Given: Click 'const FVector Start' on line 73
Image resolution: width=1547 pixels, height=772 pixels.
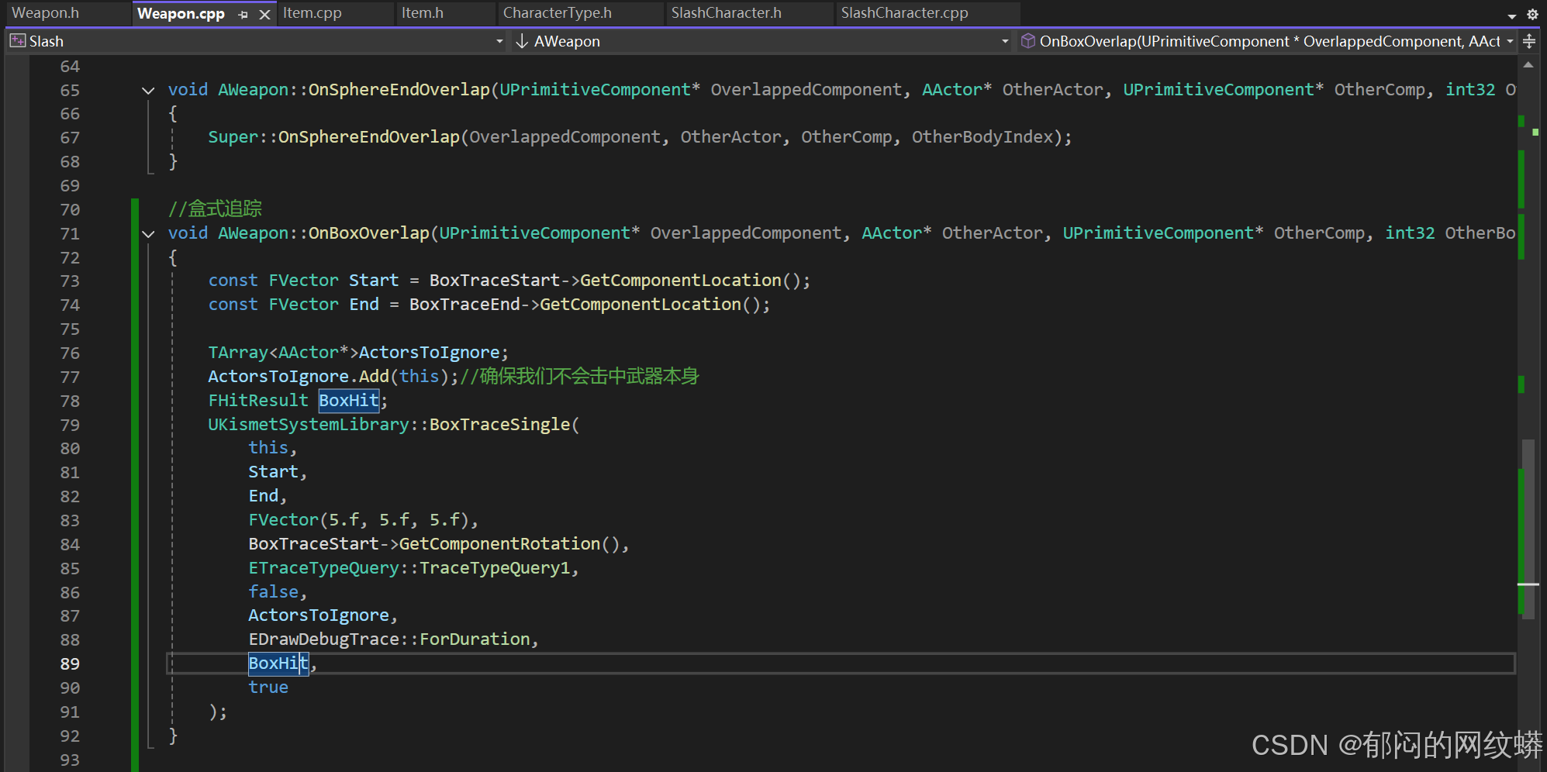Looking at the screenshot, I should point(303,281).
